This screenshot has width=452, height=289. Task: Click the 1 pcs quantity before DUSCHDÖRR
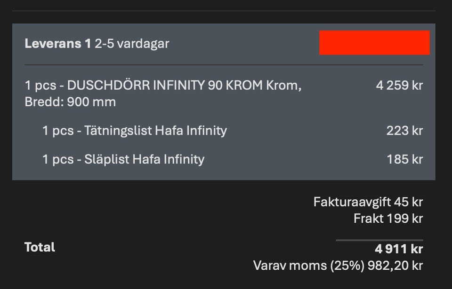pos(42,86)
